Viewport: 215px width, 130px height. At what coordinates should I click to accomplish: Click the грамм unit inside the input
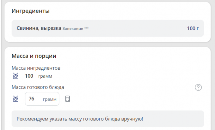pyautogui.click(x=50, y=99)
